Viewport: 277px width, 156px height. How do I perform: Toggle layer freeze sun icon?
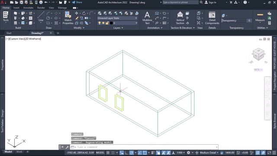pos(103,23)
